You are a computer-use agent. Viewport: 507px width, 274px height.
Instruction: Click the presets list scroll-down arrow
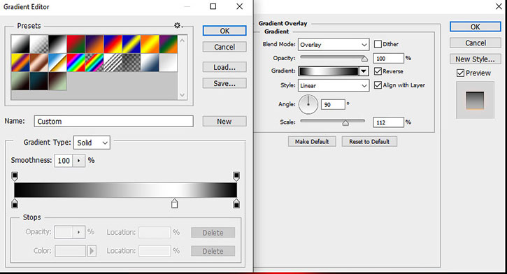(x=182, y=95)
